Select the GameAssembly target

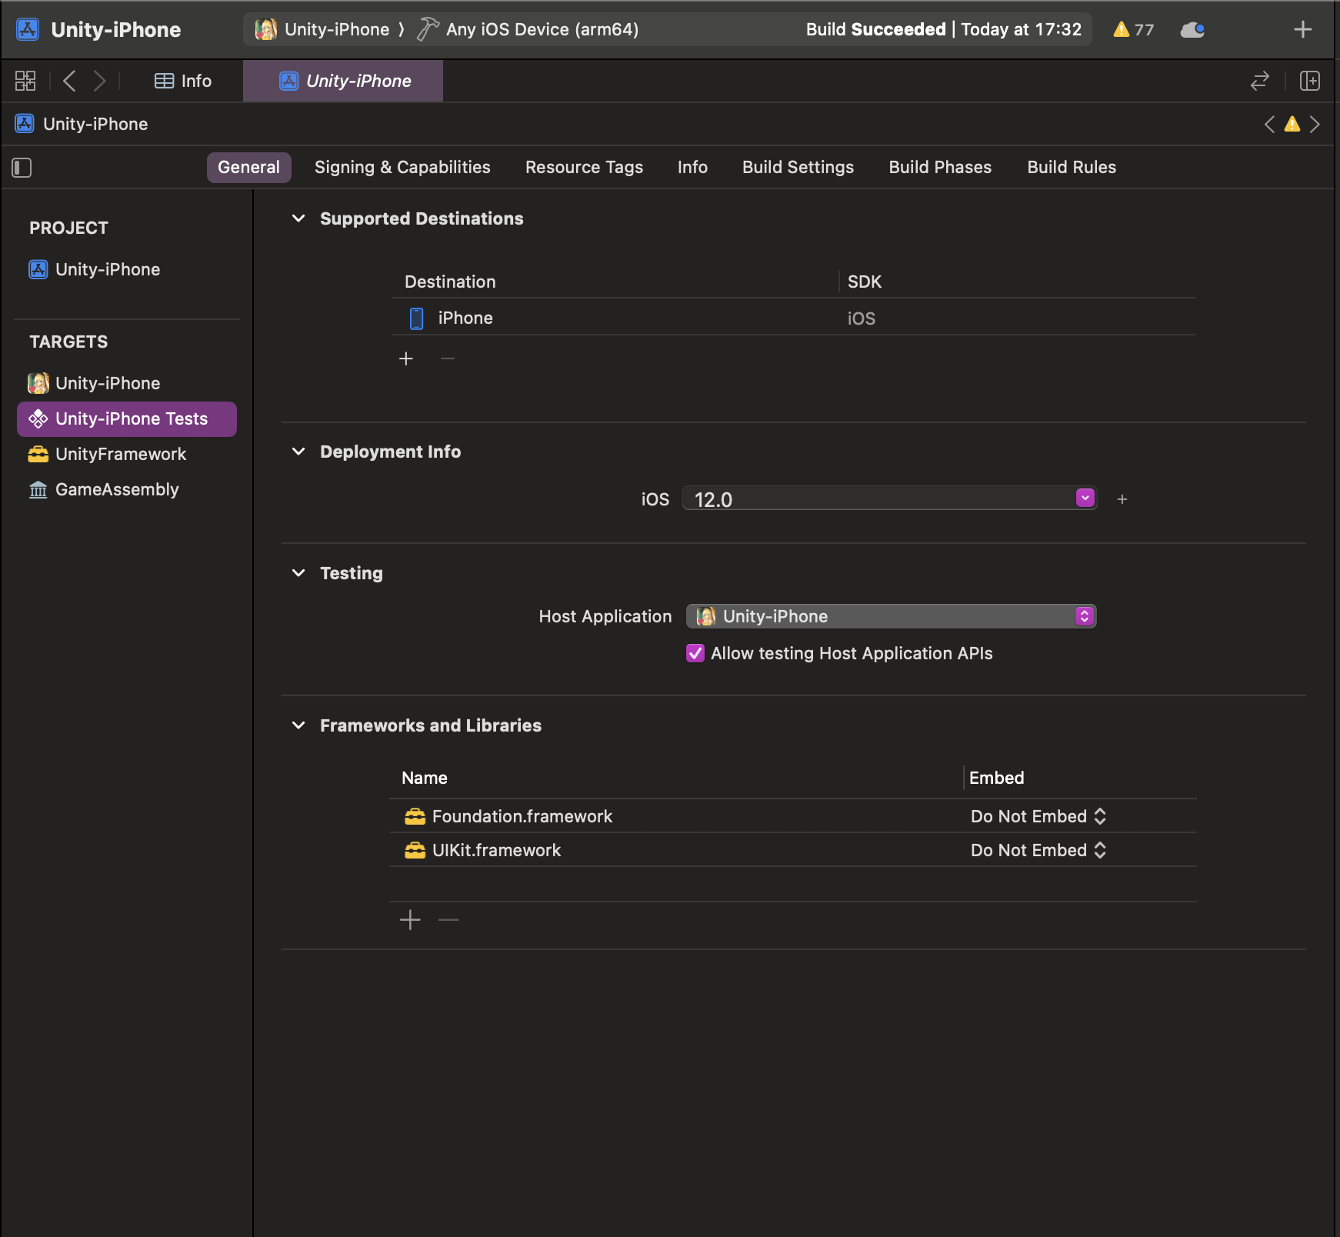tap(117, 489)
